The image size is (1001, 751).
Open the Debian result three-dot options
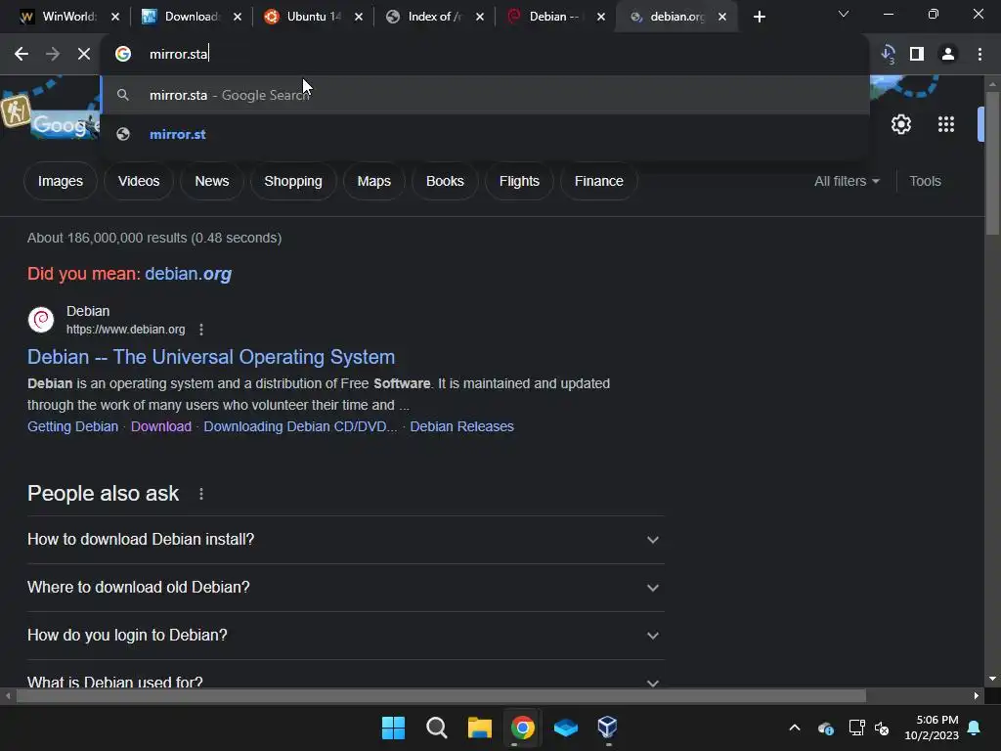(201, 330)
